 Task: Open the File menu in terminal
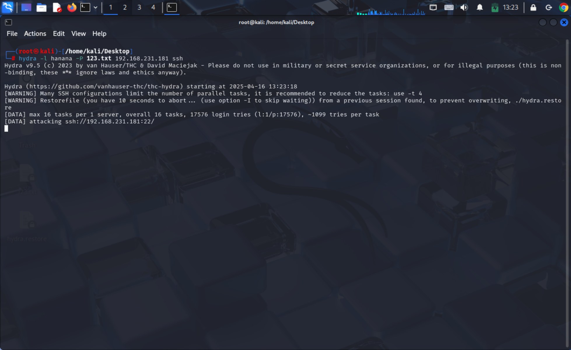click(12, 34)
